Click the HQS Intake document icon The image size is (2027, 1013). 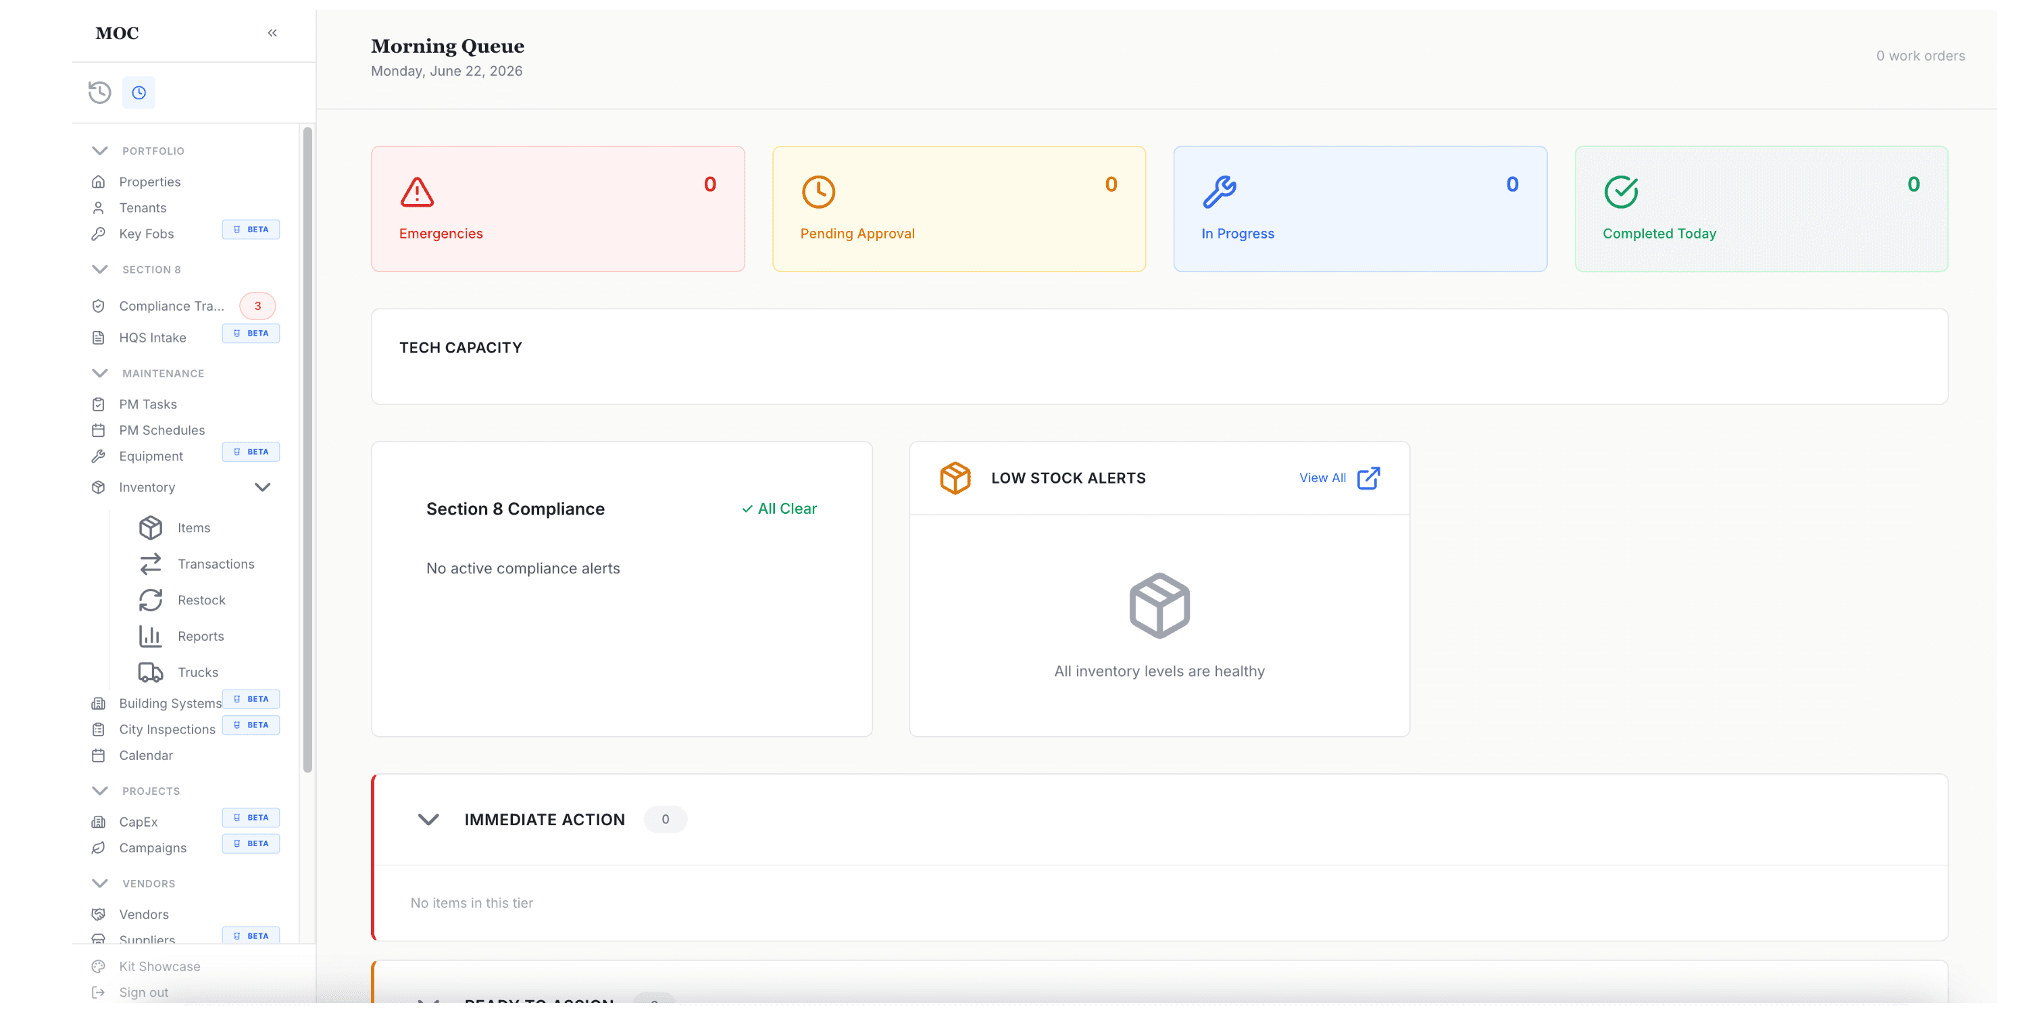click(x=99, y=338)
